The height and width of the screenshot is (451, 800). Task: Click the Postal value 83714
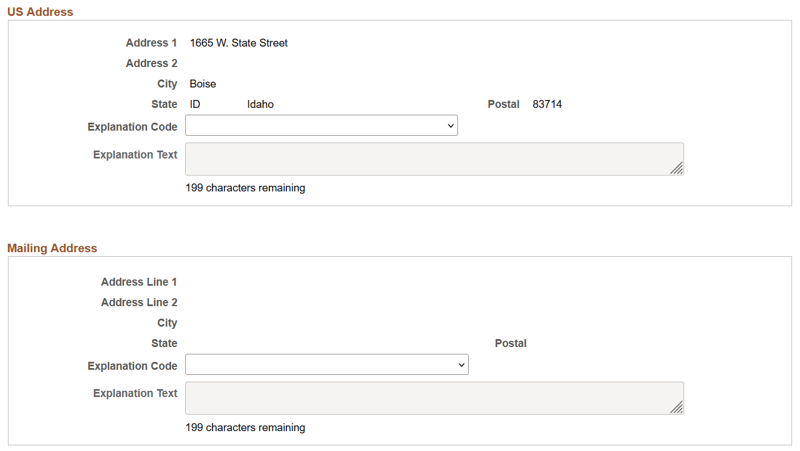pos(547,104)
